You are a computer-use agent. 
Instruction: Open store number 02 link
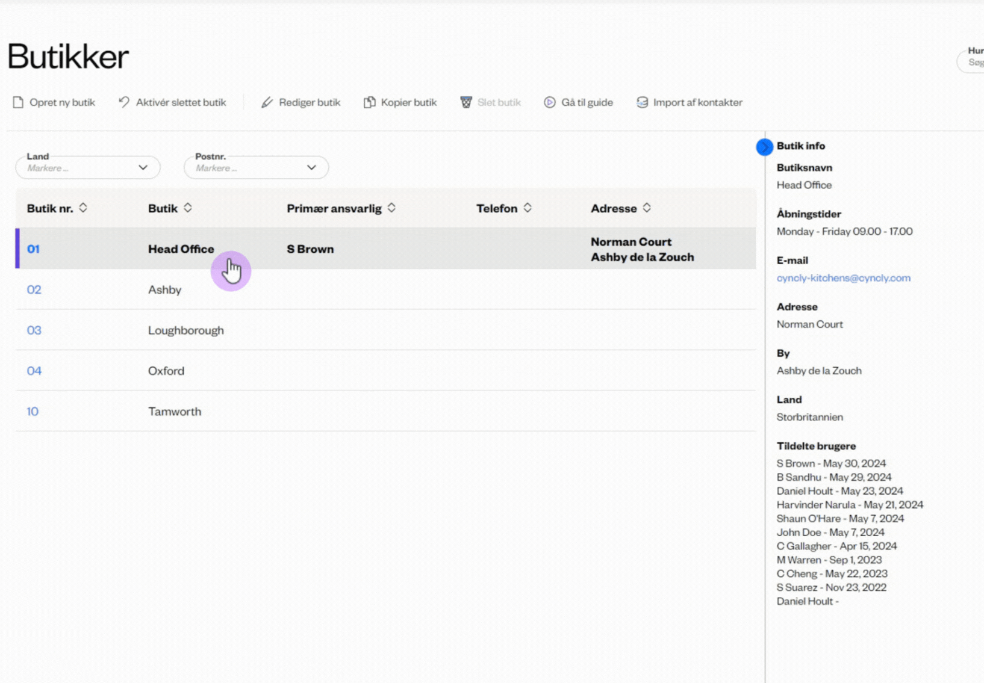[34, 289]
